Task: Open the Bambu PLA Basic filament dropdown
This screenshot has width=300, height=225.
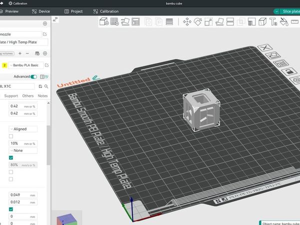Action: point(26,65)
